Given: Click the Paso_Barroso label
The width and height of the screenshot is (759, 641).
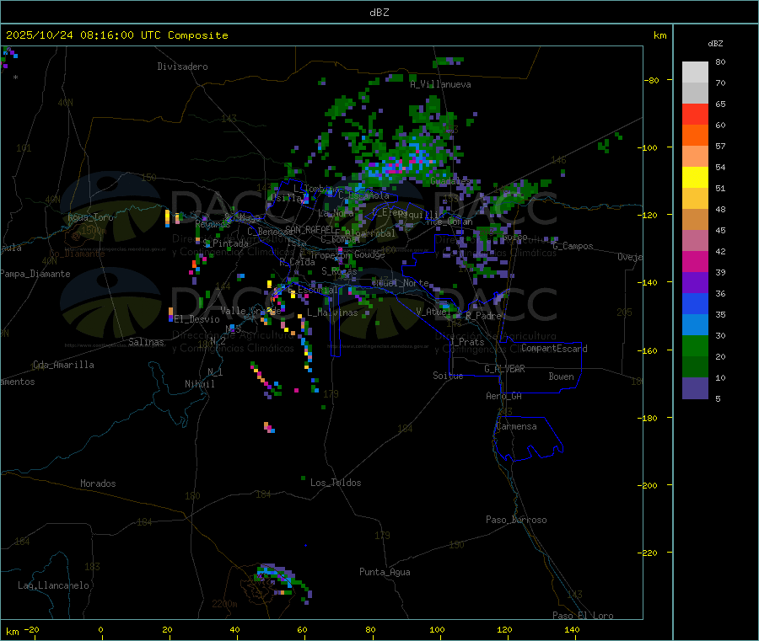Looking at the screenshot, I should pyautogui.click(x=516, y=520).
